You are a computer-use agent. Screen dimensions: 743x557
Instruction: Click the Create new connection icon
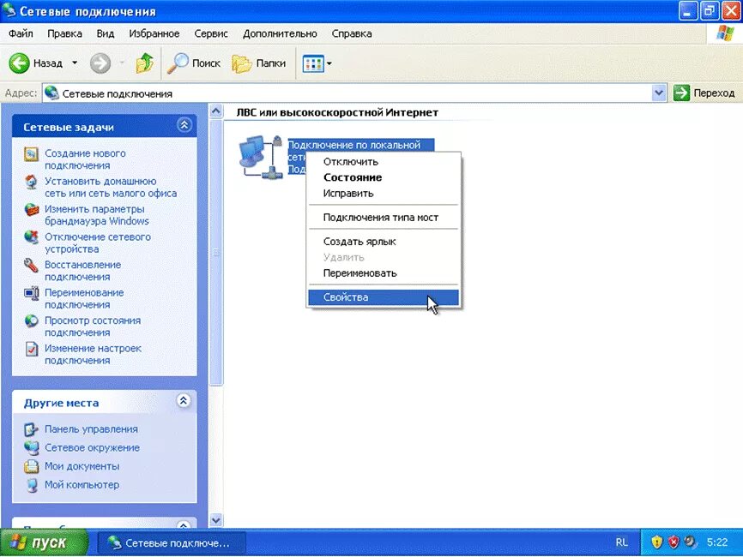31,154
